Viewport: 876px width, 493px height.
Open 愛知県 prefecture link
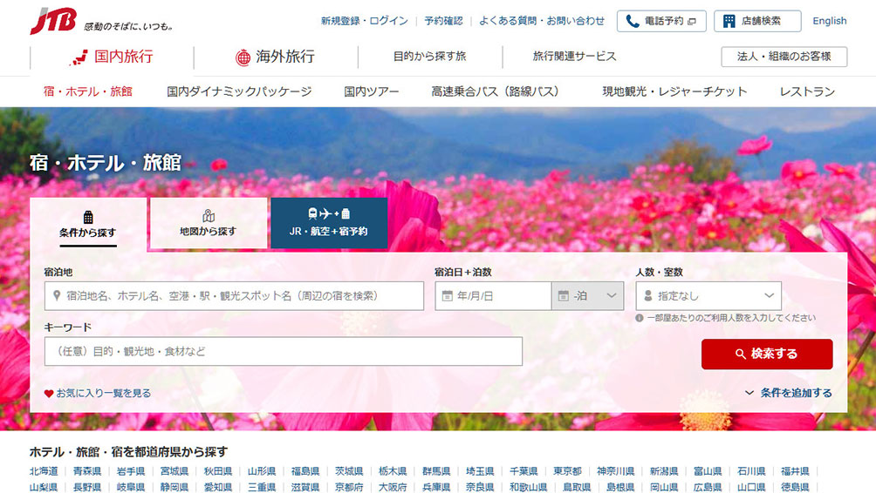click(x=218, y=488)
